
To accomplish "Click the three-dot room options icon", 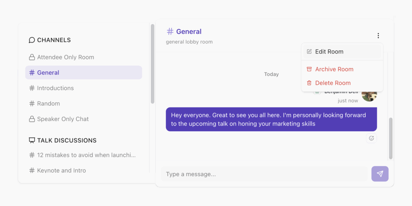I will (378, 36).
